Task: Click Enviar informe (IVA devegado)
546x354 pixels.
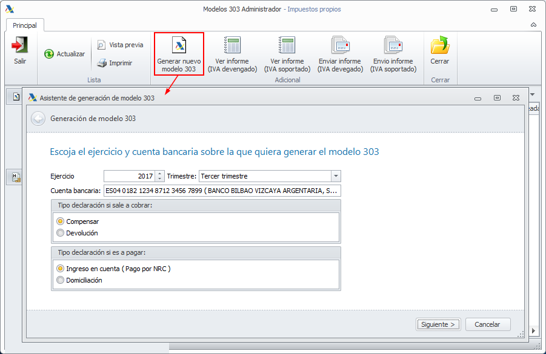Action: [340, 54]
